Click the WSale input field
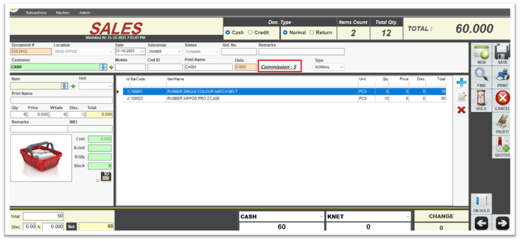520x241 pixels. 58,115
